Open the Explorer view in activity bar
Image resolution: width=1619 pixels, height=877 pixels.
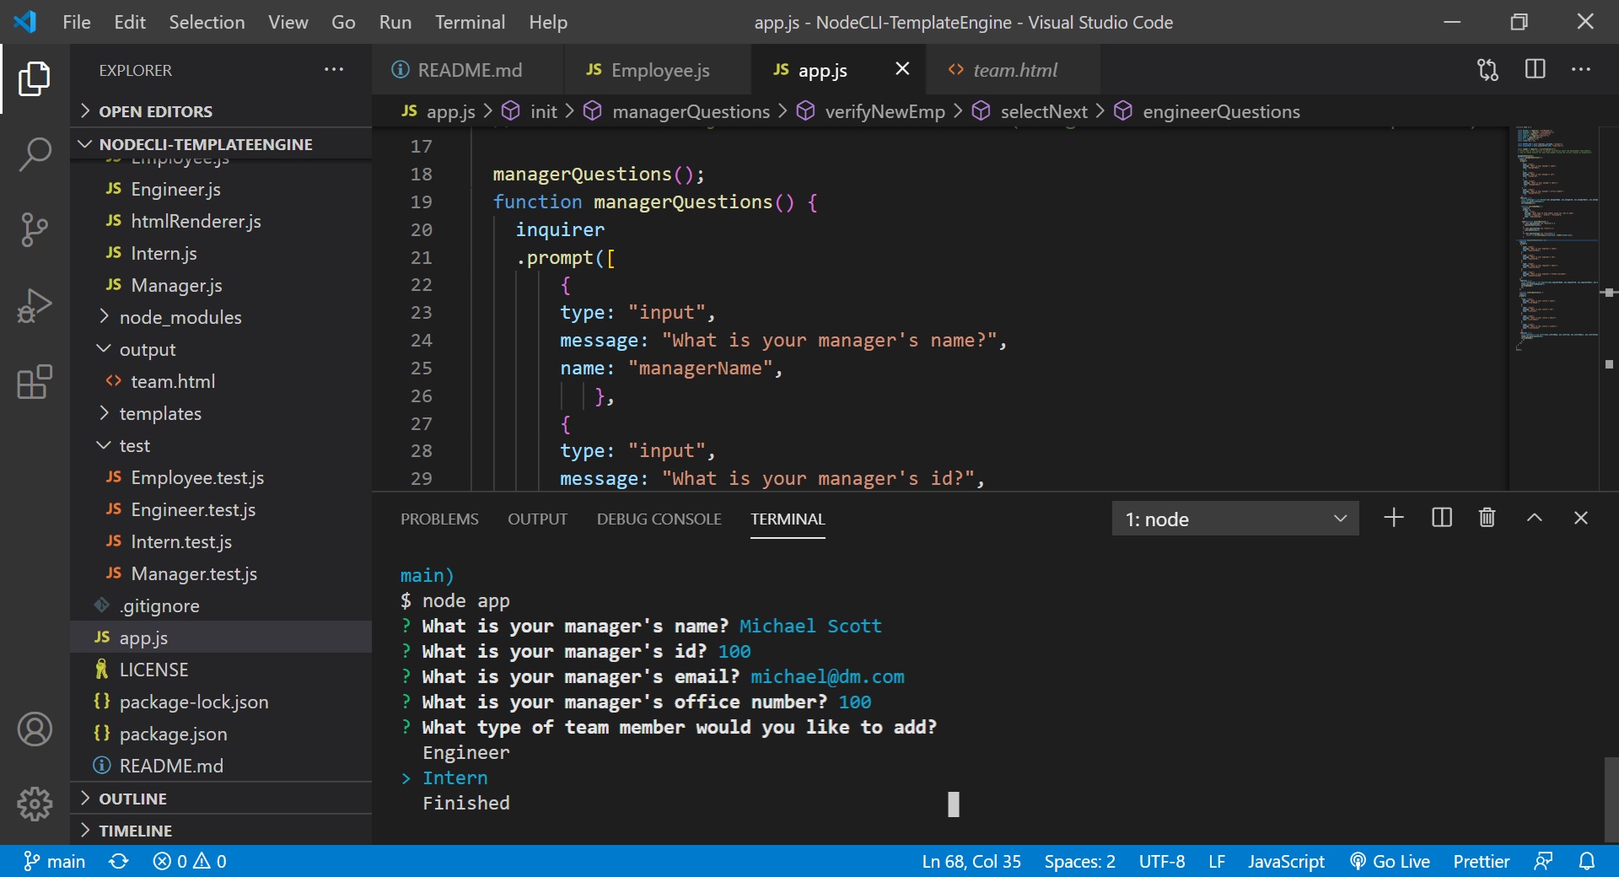pos(34,78)
